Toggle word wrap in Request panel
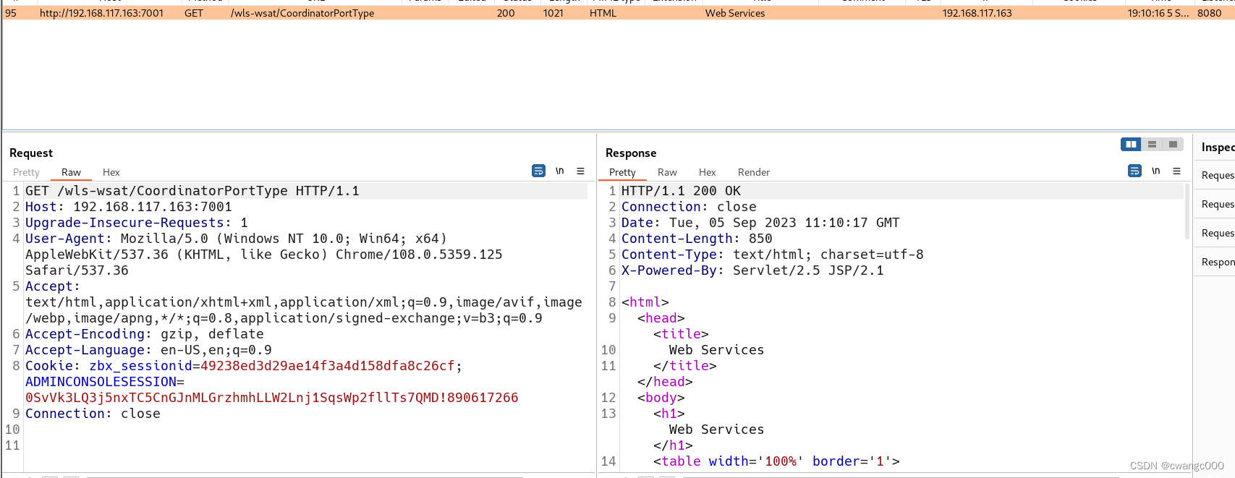Image resolution: width=1235 pixels, height=478 pixels. click(538, 171)
